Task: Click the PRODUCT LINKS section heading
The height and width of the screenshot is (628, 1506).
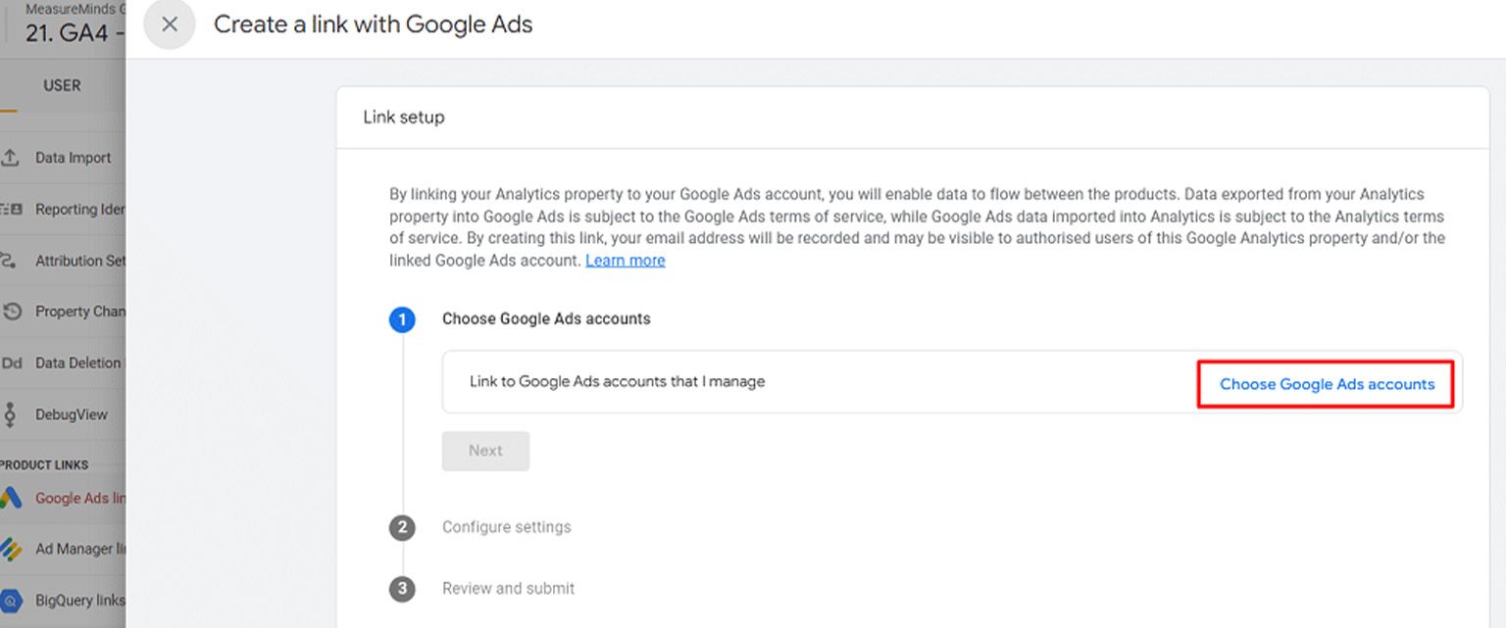Action: [44, 464]
